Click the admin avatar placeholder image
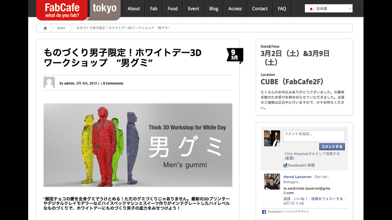The width and height of the screenshot is (392, 220). (49, 83)
